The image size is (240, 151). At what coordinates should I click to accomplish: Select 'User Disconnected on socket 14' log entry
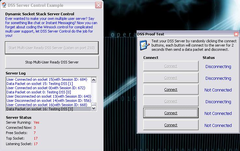pyautogui.click(x=49, y=101)
